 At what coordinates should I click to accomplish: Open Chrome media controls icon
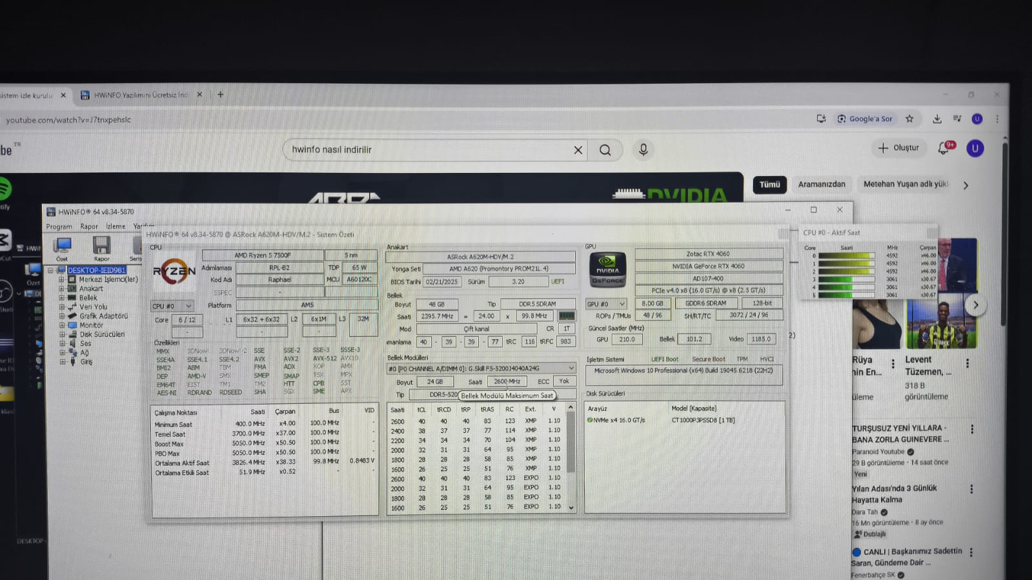click(957, 119)
